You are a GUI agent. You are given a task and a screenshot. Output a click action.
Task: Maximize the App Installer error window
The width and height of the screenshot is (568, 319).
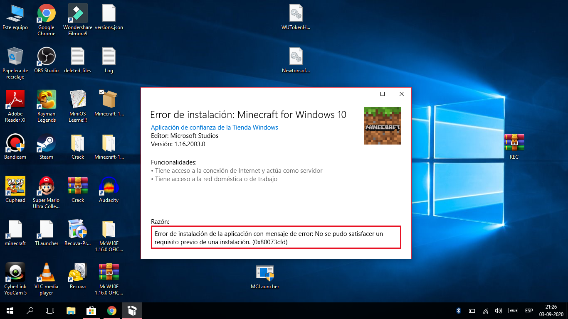383,94
